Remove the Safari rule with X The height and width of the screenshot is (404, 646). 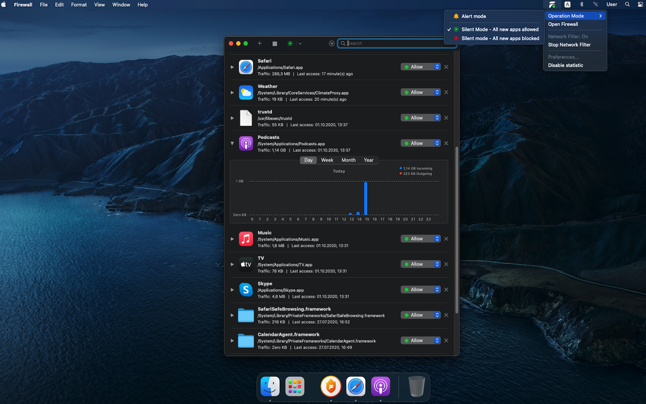click(446, 67)
